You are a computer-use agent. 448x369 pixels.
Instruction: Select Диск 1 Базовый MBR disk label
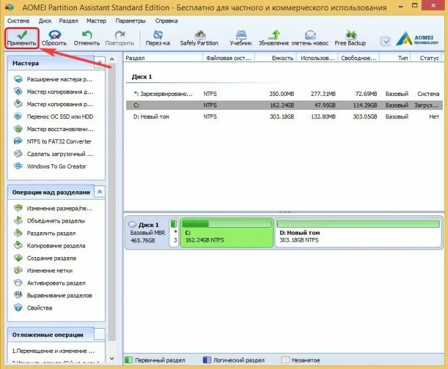click(x=147, y=233)
